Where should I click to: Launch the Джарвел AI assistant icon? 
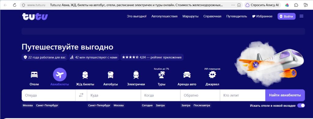[212, 75]
